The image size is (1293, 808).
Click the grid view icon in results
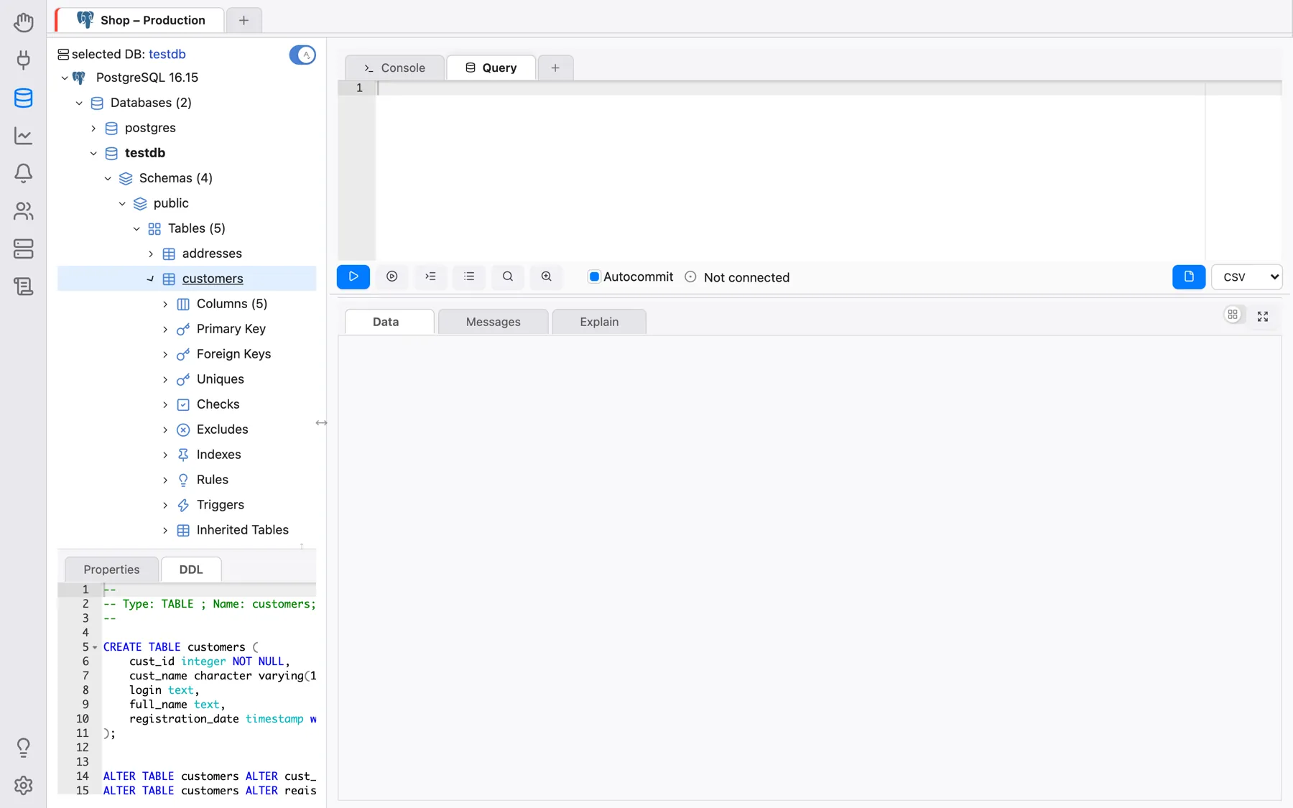tap(1233, 315)
